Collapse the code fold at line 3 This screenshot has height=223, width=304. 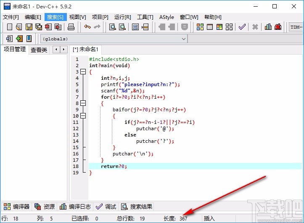pyautogui.click(x=83, y=72)
